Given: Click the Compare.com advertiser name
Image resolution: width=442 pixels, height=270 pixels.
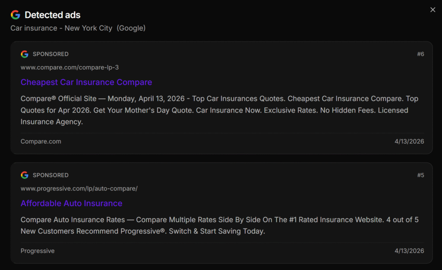Looking at the screenshot, I should coord(41,141).
